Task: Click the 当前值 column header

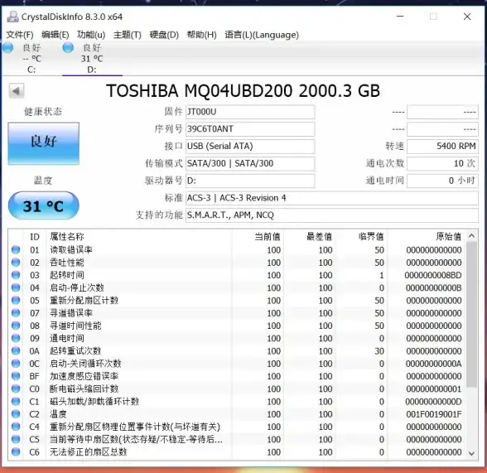Action: (x=258, y=237)
